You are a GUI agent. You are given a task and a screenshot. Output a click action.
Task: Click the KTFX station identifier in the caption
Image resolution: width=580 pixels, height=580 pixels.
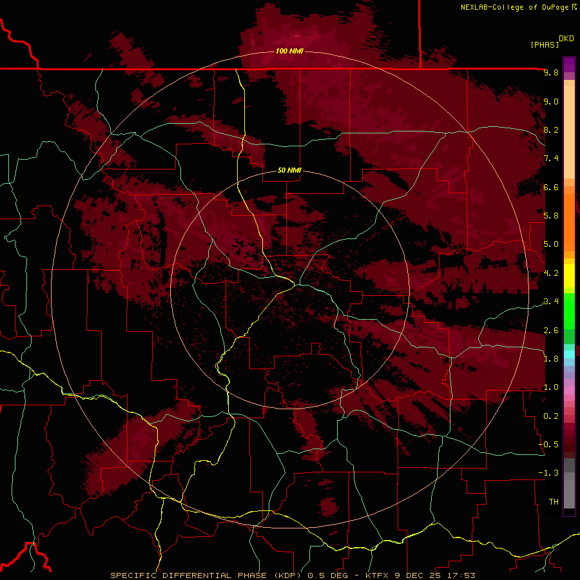378,575
